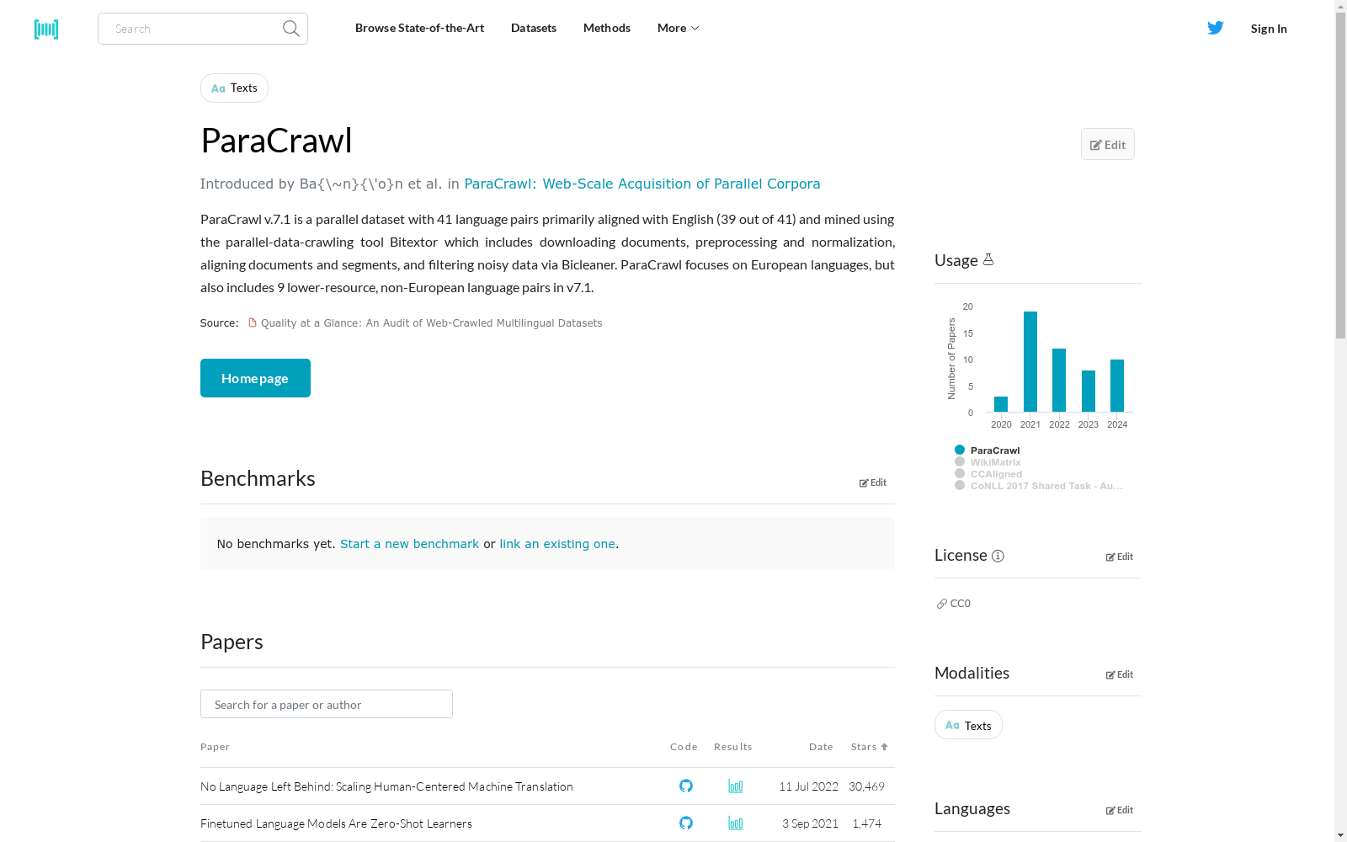Click results icon for Finetuned Language Models
Screen dimensions: 1347x842
(x=735, y=823)
